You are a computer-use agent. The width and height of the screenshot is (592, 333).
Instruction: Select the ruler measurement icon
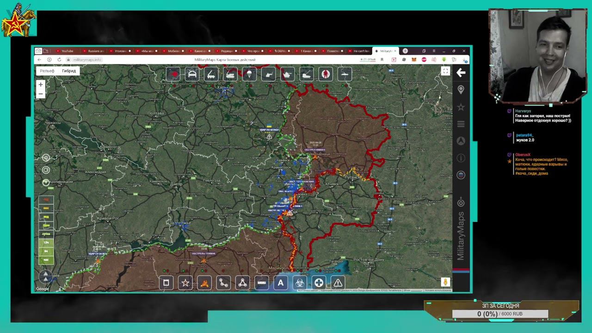(262, 283)
